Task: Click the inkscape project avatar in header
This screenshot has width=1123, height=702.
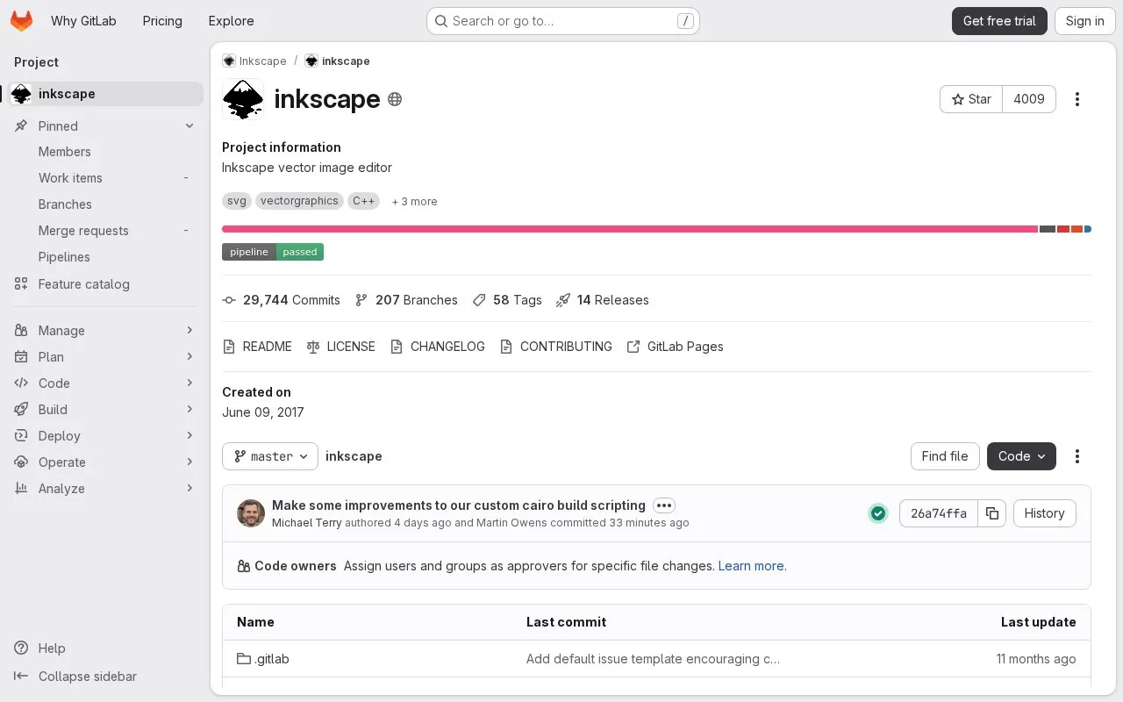Action: click(x=243, y=99)
